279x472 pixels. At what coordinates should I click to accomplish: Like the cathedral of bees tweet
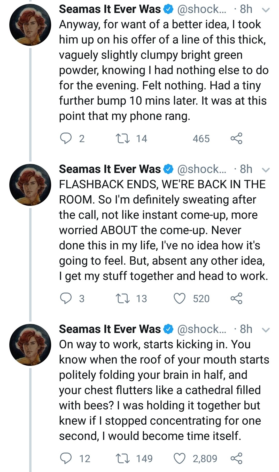pos(179,458)
